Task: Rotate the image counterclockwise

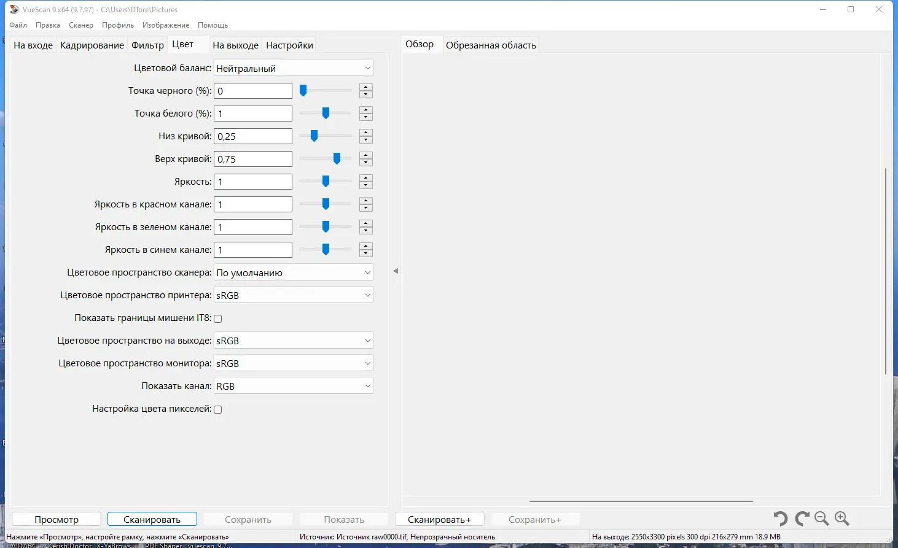Action: (781, 519)
